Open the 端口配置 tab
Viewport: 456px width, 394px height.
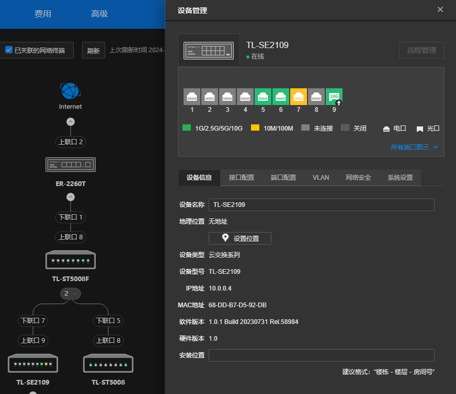(283, 178)
